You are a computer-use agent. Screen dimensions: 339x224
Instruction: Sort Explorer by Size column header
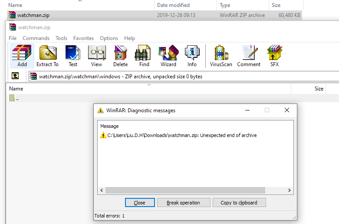coord(286,5)
